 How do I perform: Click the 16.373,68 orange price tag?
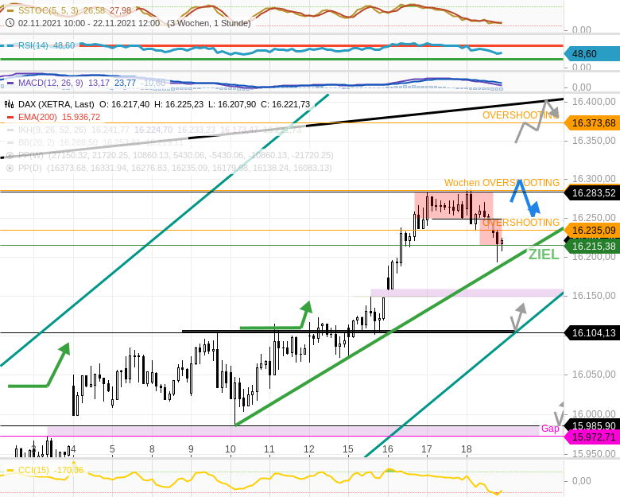[592, 122]
